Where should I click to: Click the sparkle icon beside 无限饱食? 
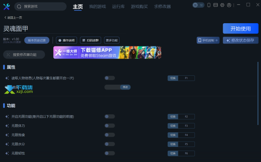point(7,135)
